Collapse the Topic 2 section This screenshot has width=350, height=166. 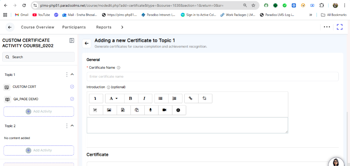pos(72,126)
